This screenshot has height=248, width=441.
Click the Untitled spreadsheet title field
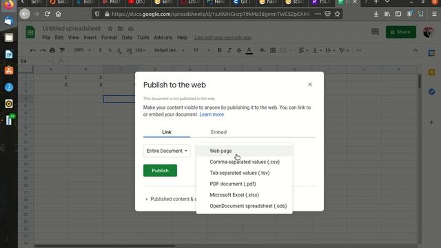click(72, 28)
